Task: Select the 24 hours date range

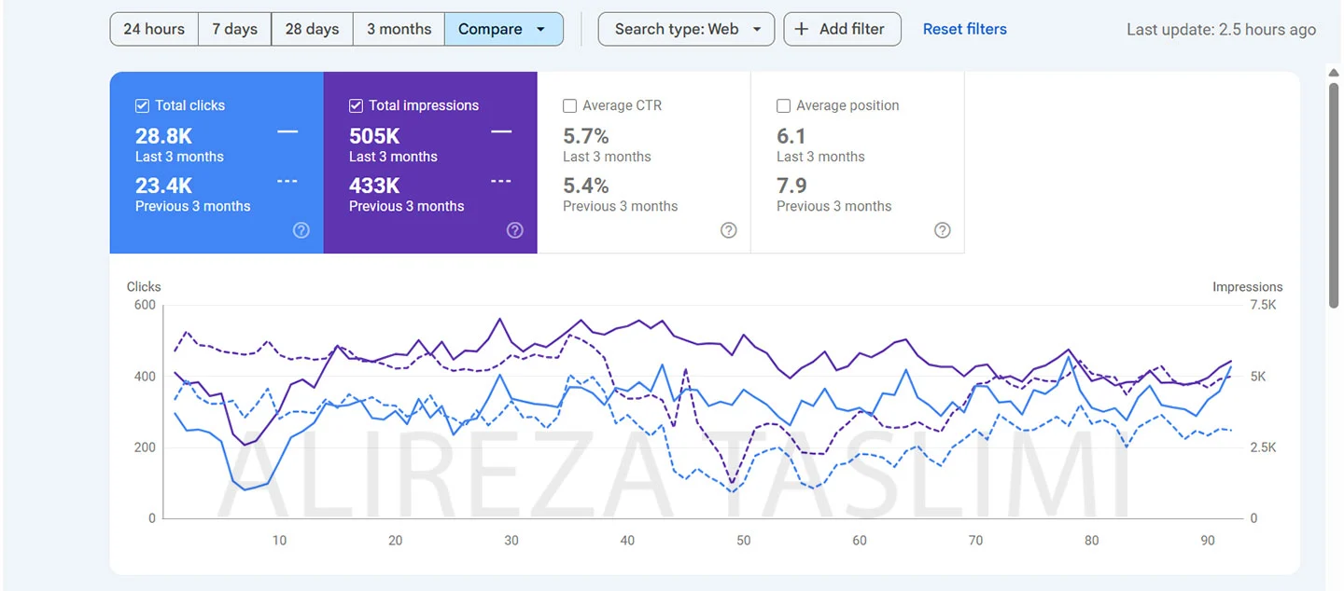Action: (154, 29)
